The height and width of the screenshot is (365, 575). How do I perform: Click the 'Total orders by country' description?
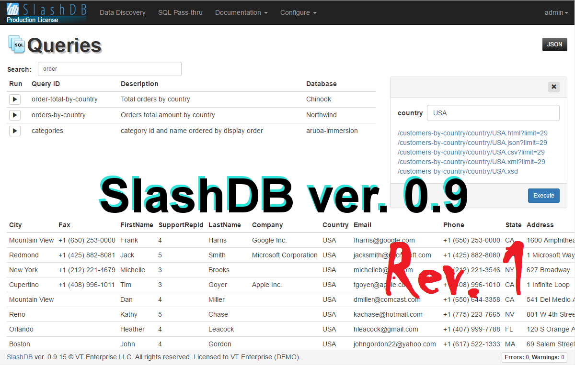pos(155,100)
